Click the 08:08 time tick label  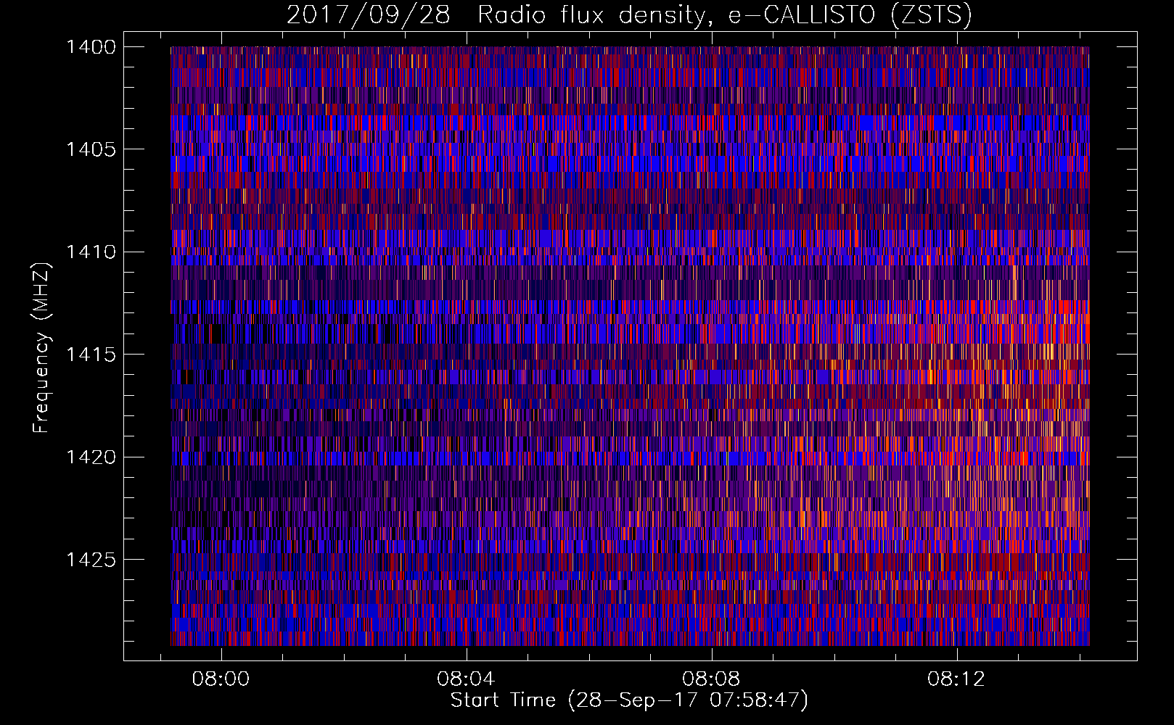pos(711,679)
